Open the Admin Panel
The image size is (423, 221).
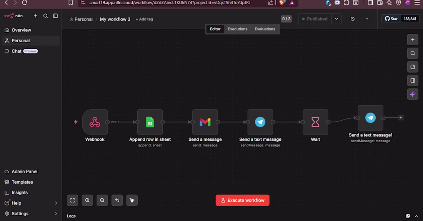(x=31, y=171)
